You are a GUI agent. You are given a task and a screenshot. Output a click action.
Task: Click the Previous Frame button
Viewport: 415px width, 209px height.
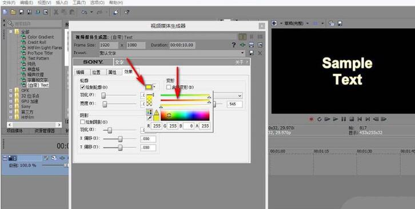click(x=376, y=119)
